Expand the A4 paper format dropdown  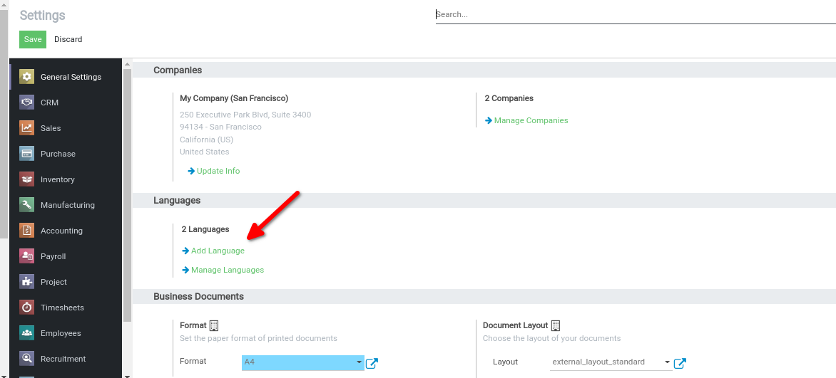click(302, 362)
